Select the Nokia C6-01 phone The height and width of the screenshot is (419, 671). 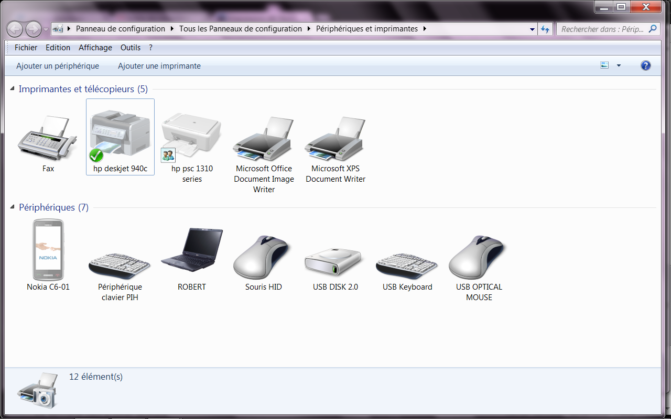click(48, 250)
